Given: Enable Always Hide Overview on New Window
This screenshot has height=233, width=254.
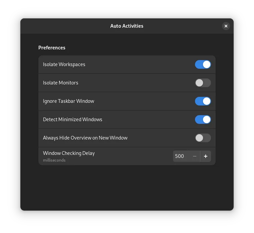Looking at the screenshot, I should pyautogui.click(x=203, y=138).
